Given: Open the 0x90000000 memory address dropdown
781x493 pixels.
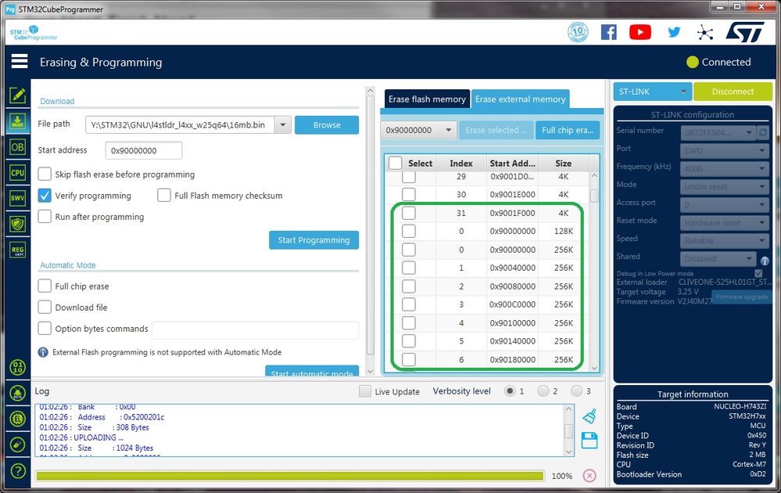Looking at the screenshot, I should 419,130.
